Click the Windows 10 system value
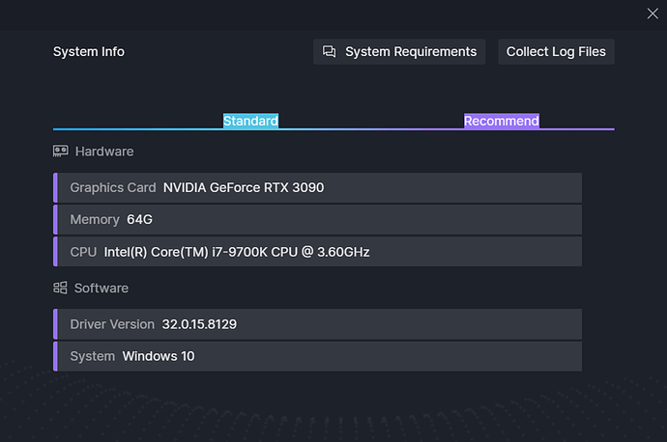Image resolution: width=667 pixels, height=442 pixels. click(158, 356)
